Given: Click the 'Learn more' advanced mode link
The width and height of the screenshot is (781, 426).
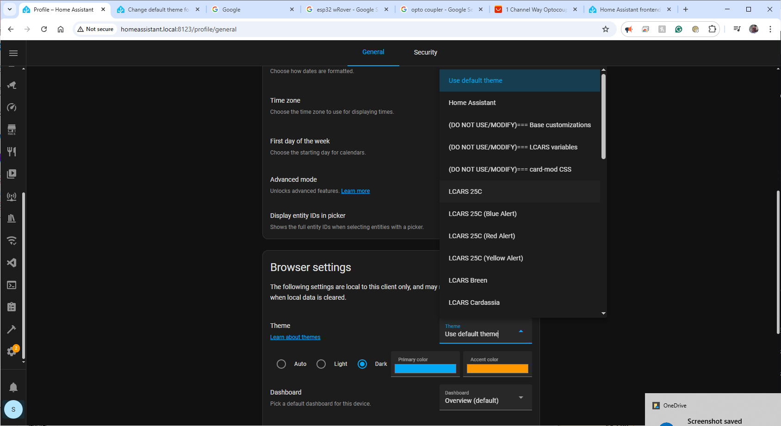Looking at the screenshot, I should click(x=355, y=191).
